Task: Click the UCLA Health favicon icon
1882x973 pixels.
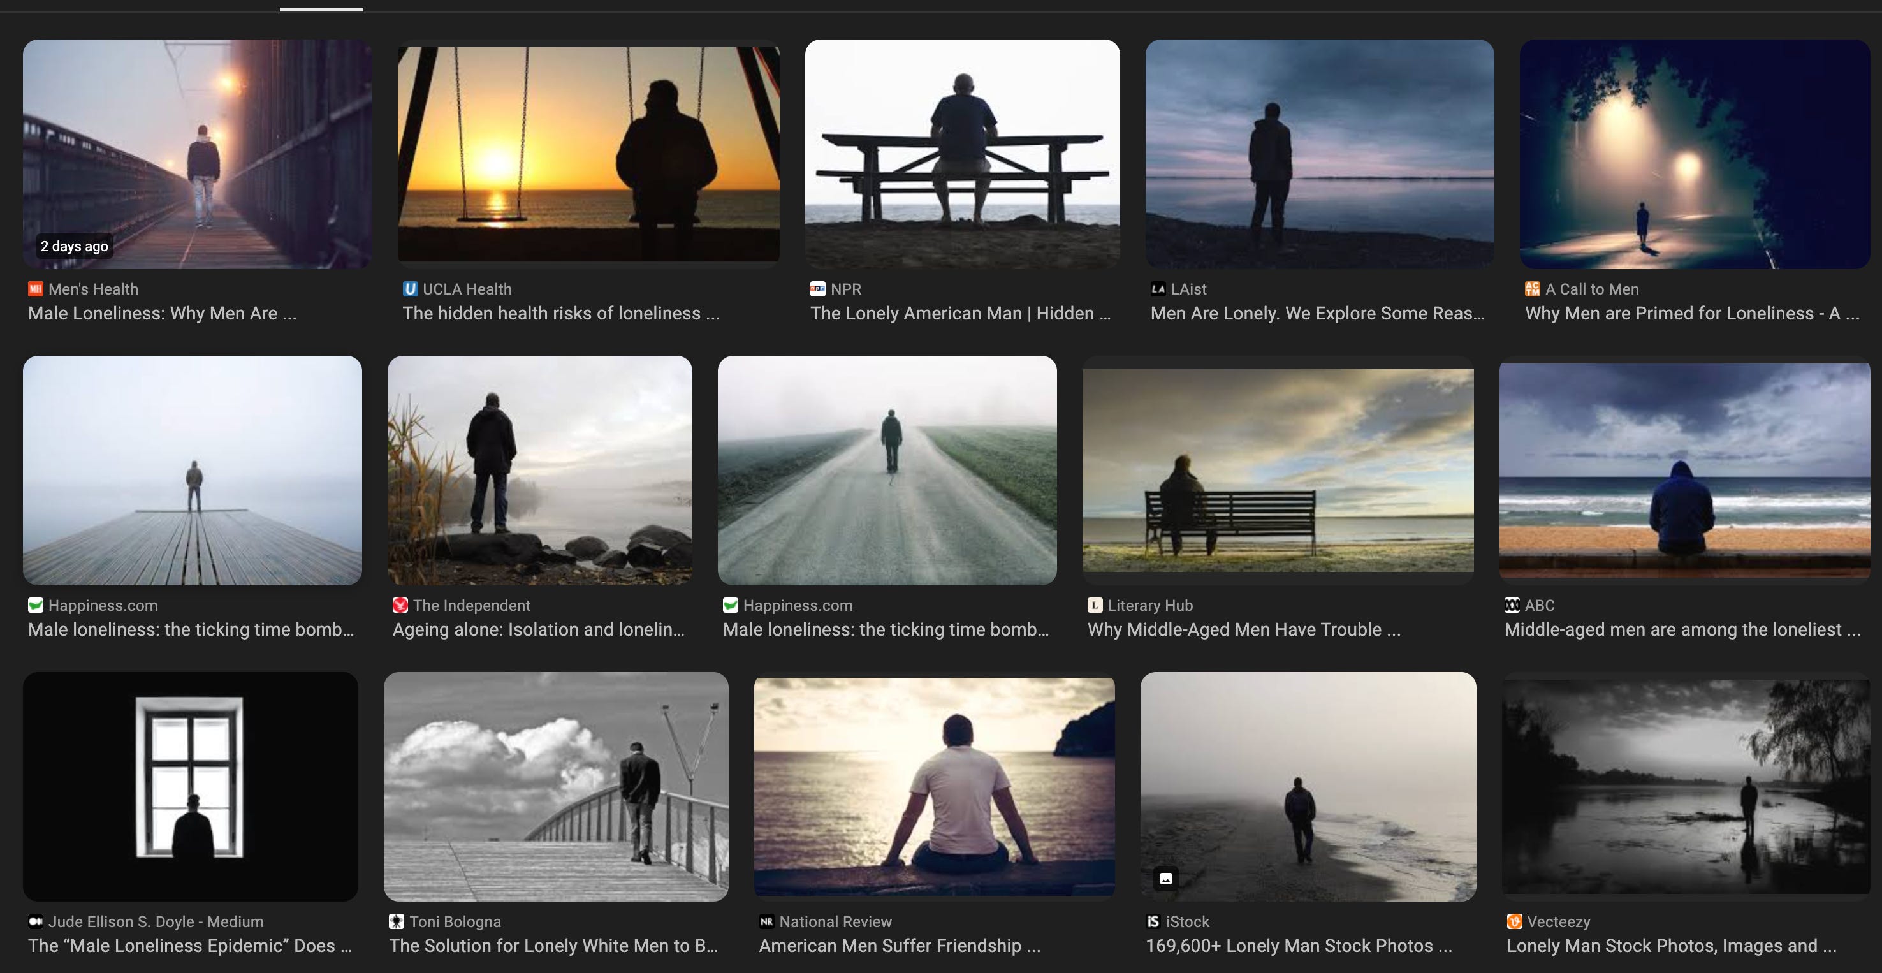Action: pos(410,289)
